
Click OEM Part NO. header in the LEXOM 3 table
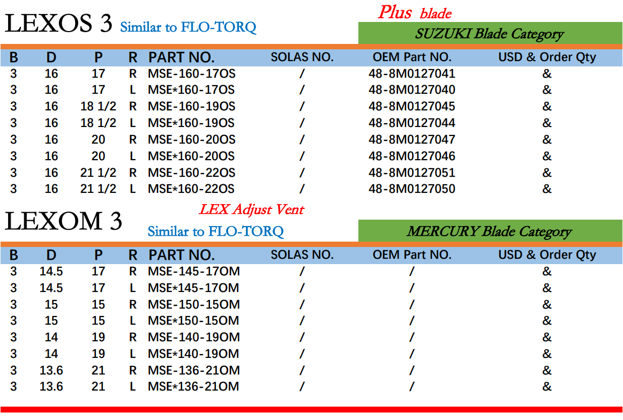(412, 254)
